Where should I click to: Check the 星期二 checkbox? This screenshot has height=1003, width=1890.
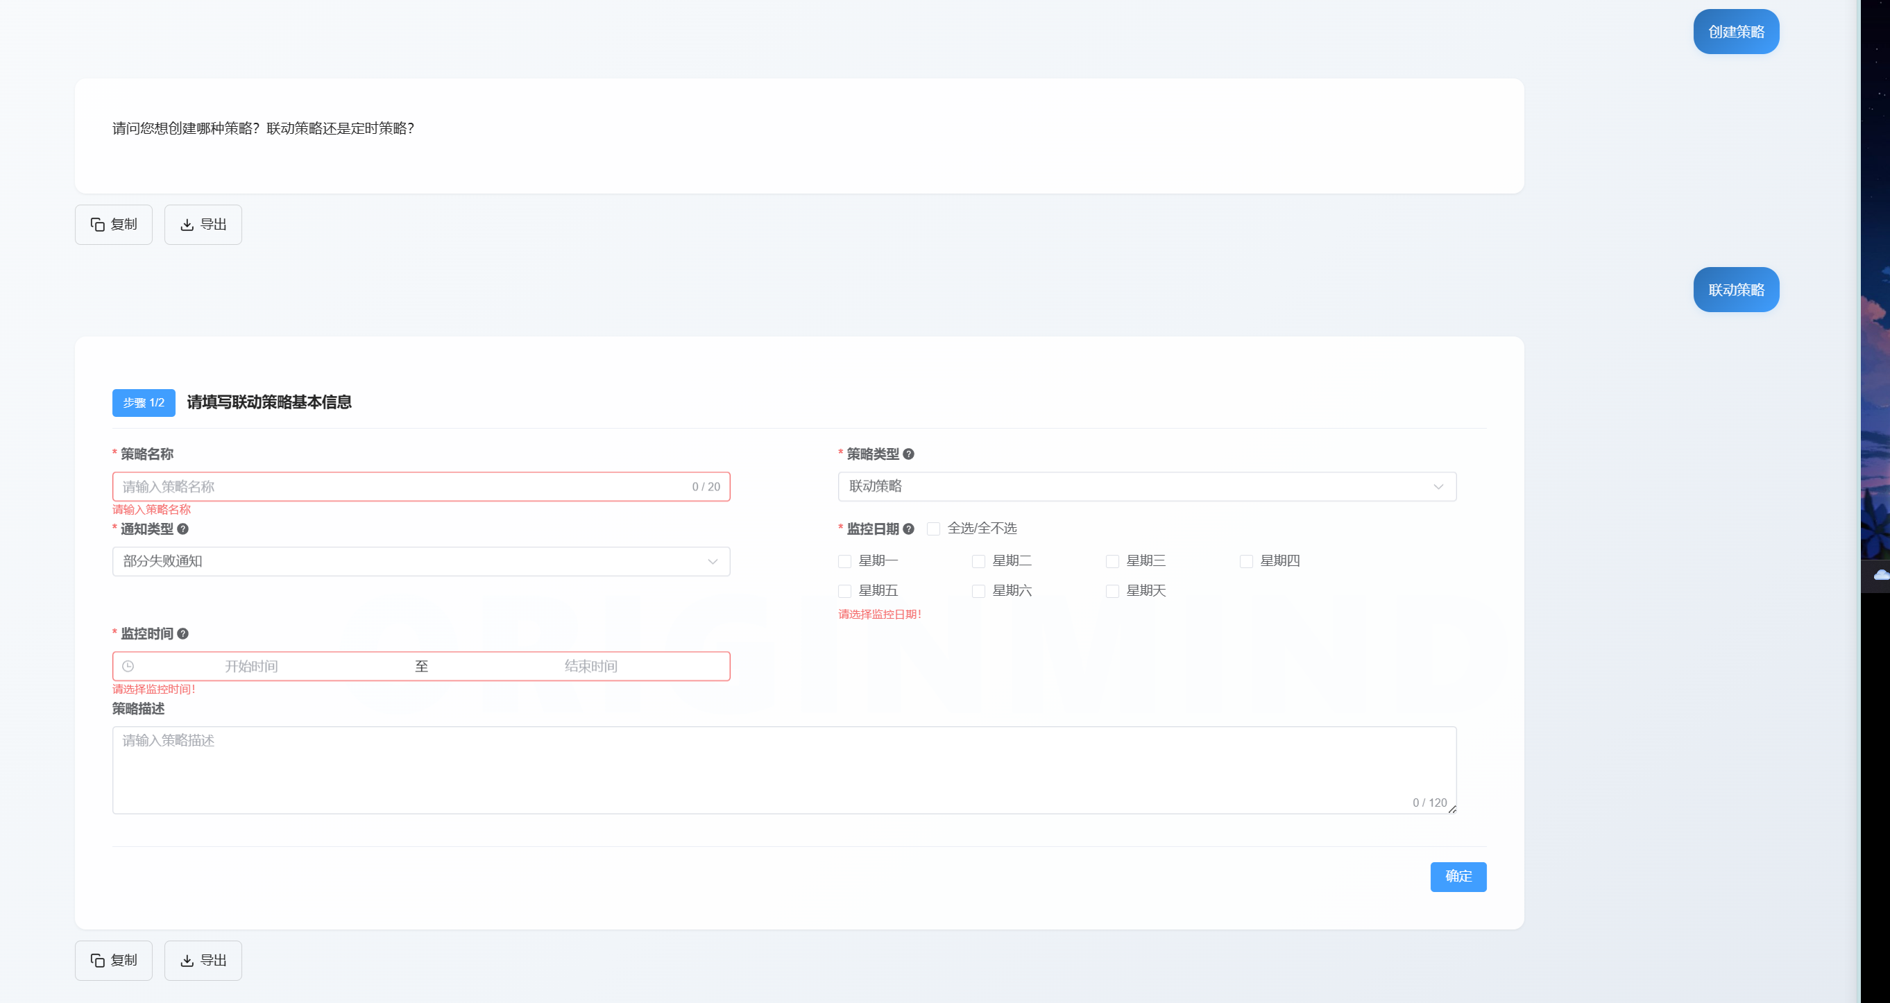(978, 561)
